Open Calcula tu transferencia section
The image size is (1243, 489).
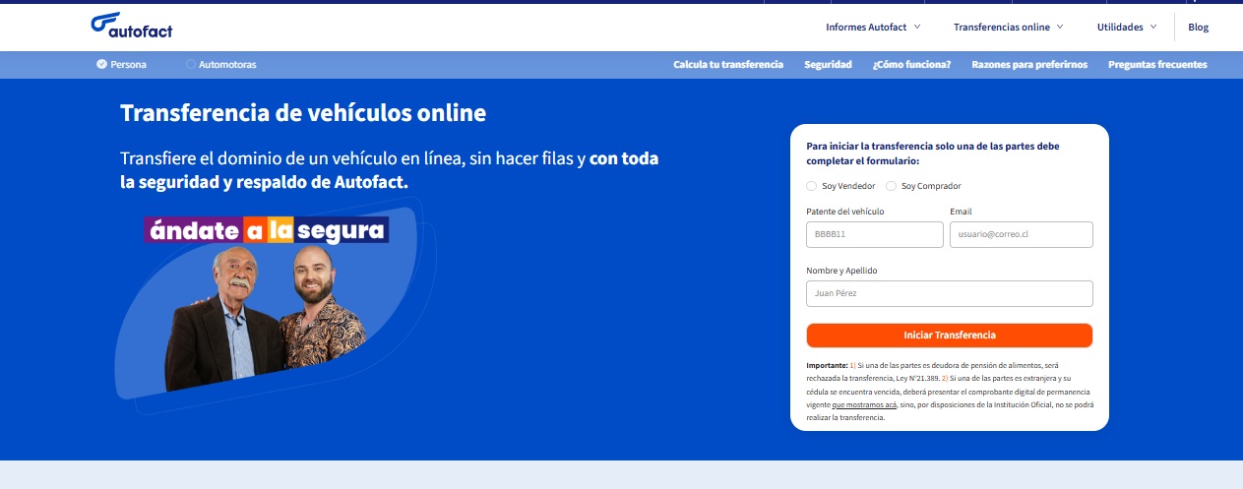[x=728, y=65]
